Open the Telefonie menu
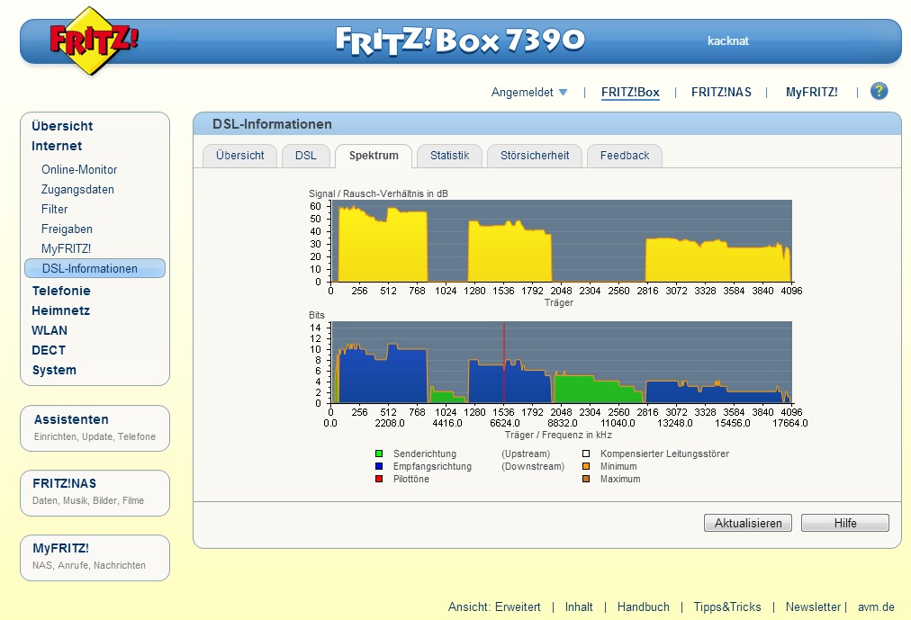 pos(61,291)
